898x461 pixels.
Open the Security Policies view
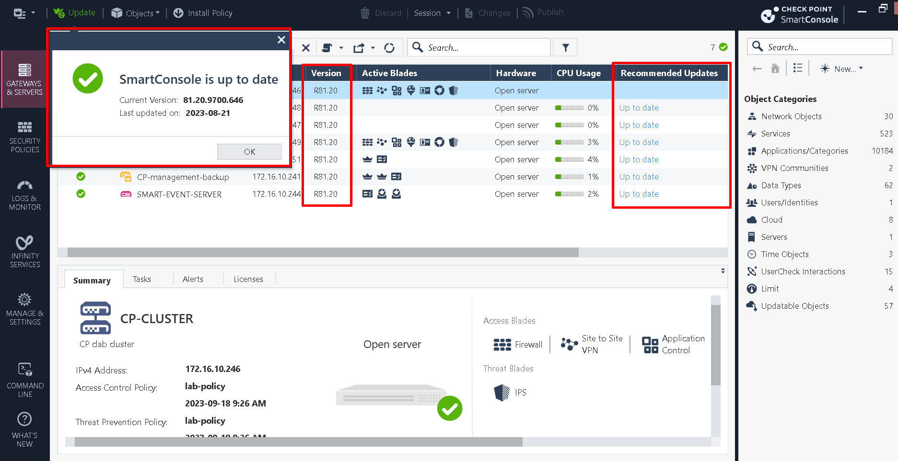tap(25, 137)
